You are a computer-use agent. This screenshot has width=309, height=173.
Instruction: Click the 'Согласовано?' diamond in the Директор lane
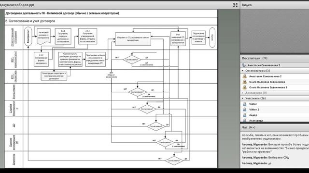coord(174,161)
